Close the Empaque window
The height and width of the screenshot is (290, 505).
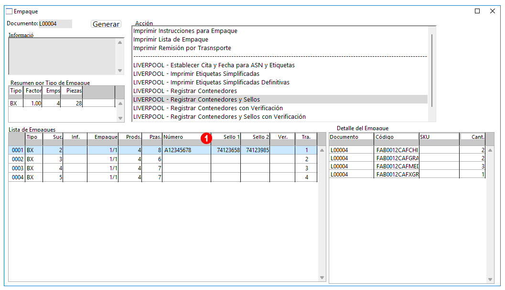click(x=493, y=11)
